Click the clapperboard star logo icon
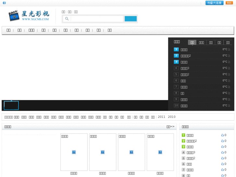 tap(14, 16)
